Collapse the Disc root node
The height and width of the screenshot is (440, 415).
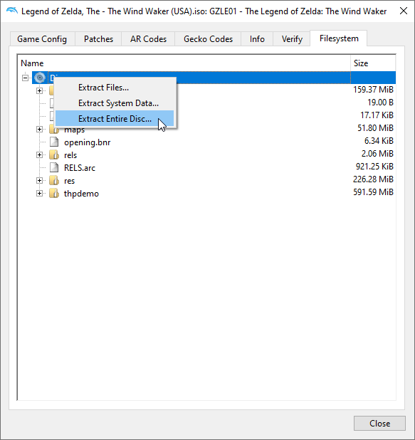click(x=25, y=78)
